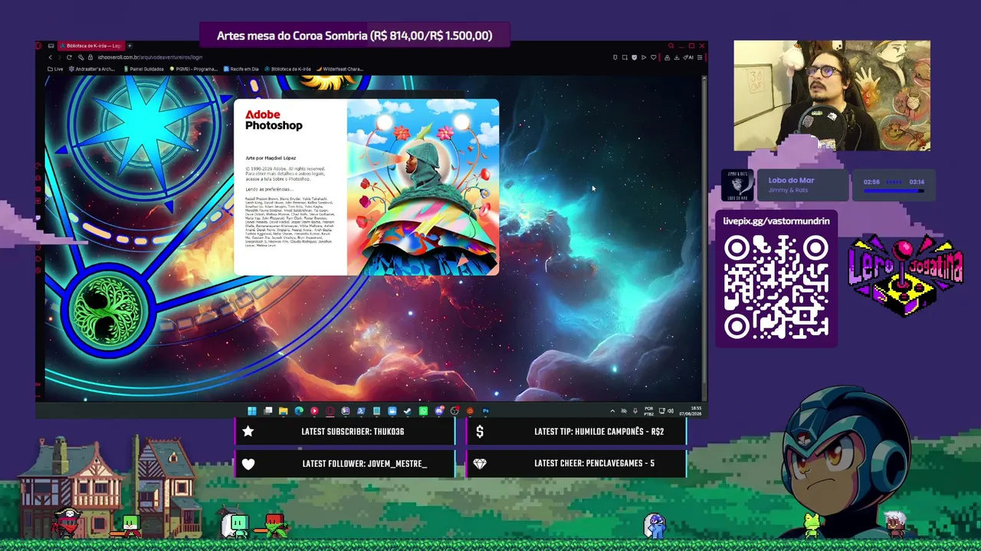Launch Microsoft Edge from the taskbar
The width and height of the screenshot is (981, 551).
coord(299,411)
